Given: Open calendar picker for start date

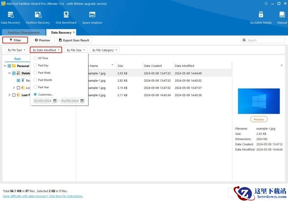Looking at the screenshot, I should tap(55, 101).
